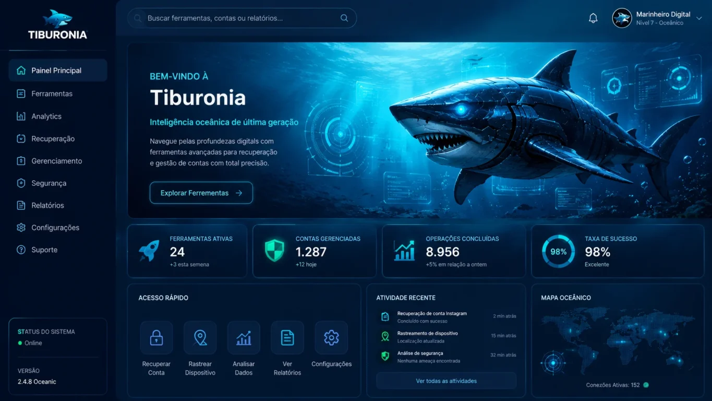Image resolution: width=712 pixels, height=401 pixels.
Task: Open Analisar Dados chart icon
Action: [x=244, y=338]
